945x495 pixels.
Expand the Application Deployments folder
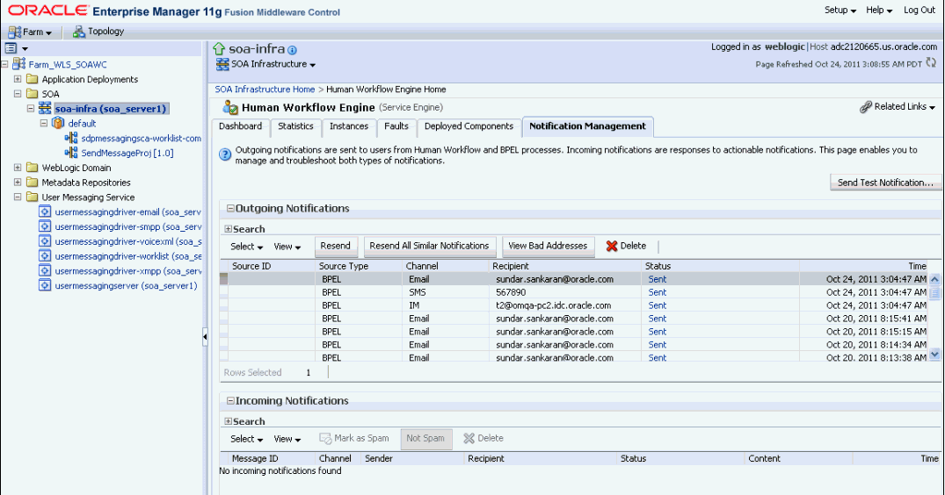coord(18,79)
